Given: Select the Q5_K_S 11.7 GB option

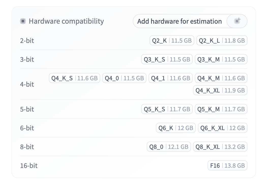Looking at the screenshot, I should (167, 109).
